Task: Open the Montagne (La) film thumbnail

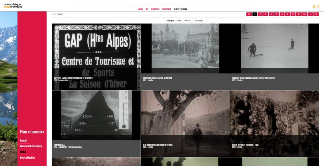Action: (96, 124)
